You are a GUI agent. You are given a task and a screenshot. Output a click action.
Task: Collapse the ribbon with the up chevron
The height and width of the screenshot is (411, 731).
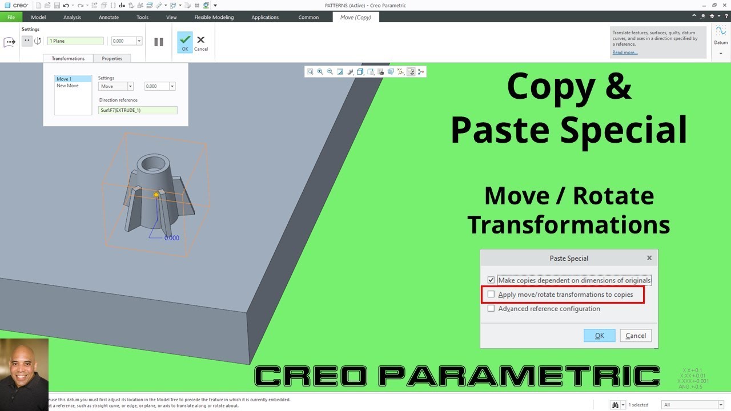point(694,17)
